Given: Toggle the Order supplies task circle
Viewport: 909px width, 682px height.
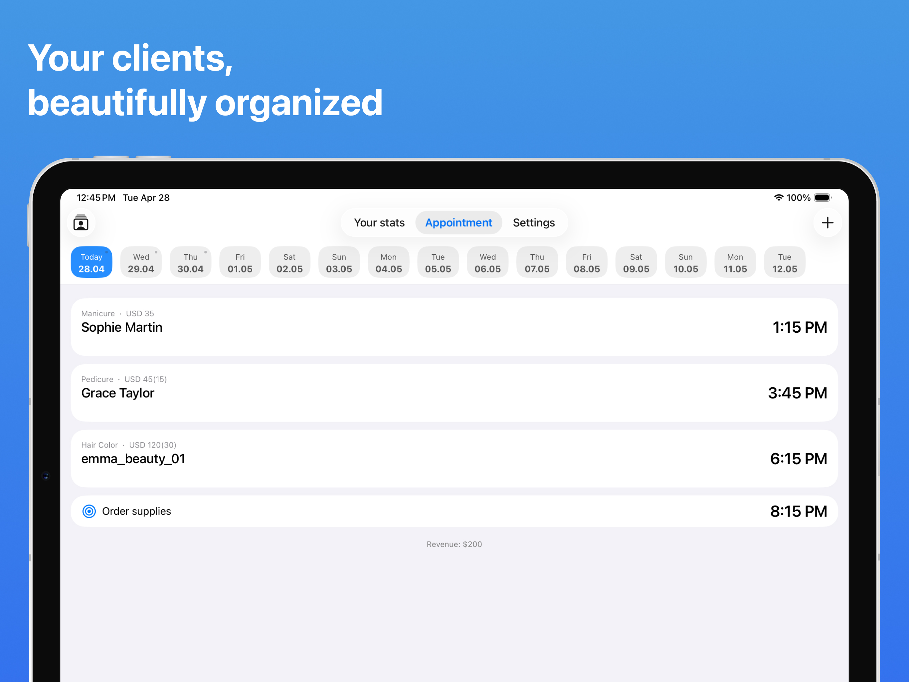Looking at the screenshot, I should 89,511.
